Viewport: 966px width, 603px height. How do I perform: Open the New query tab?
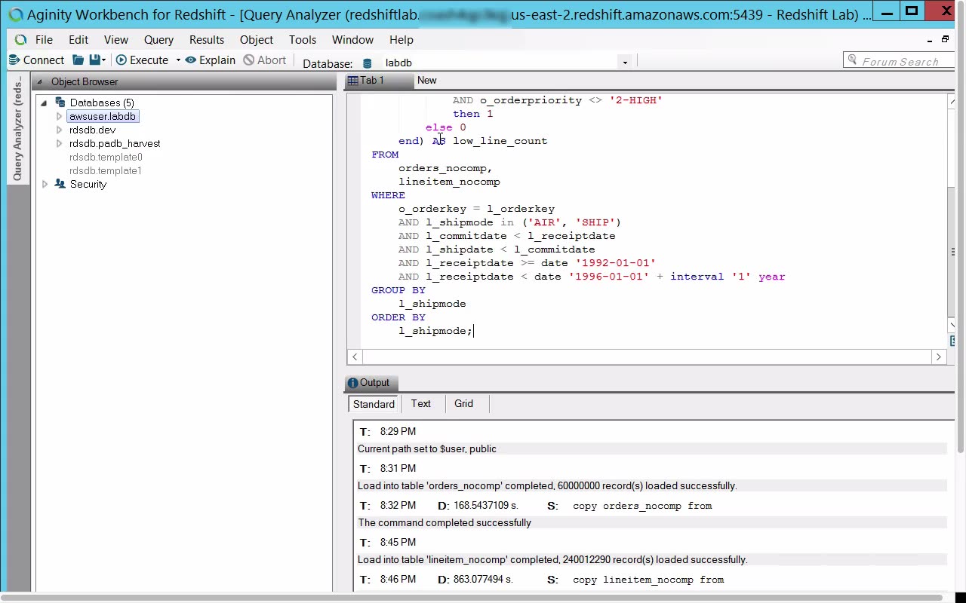point(426,81)
